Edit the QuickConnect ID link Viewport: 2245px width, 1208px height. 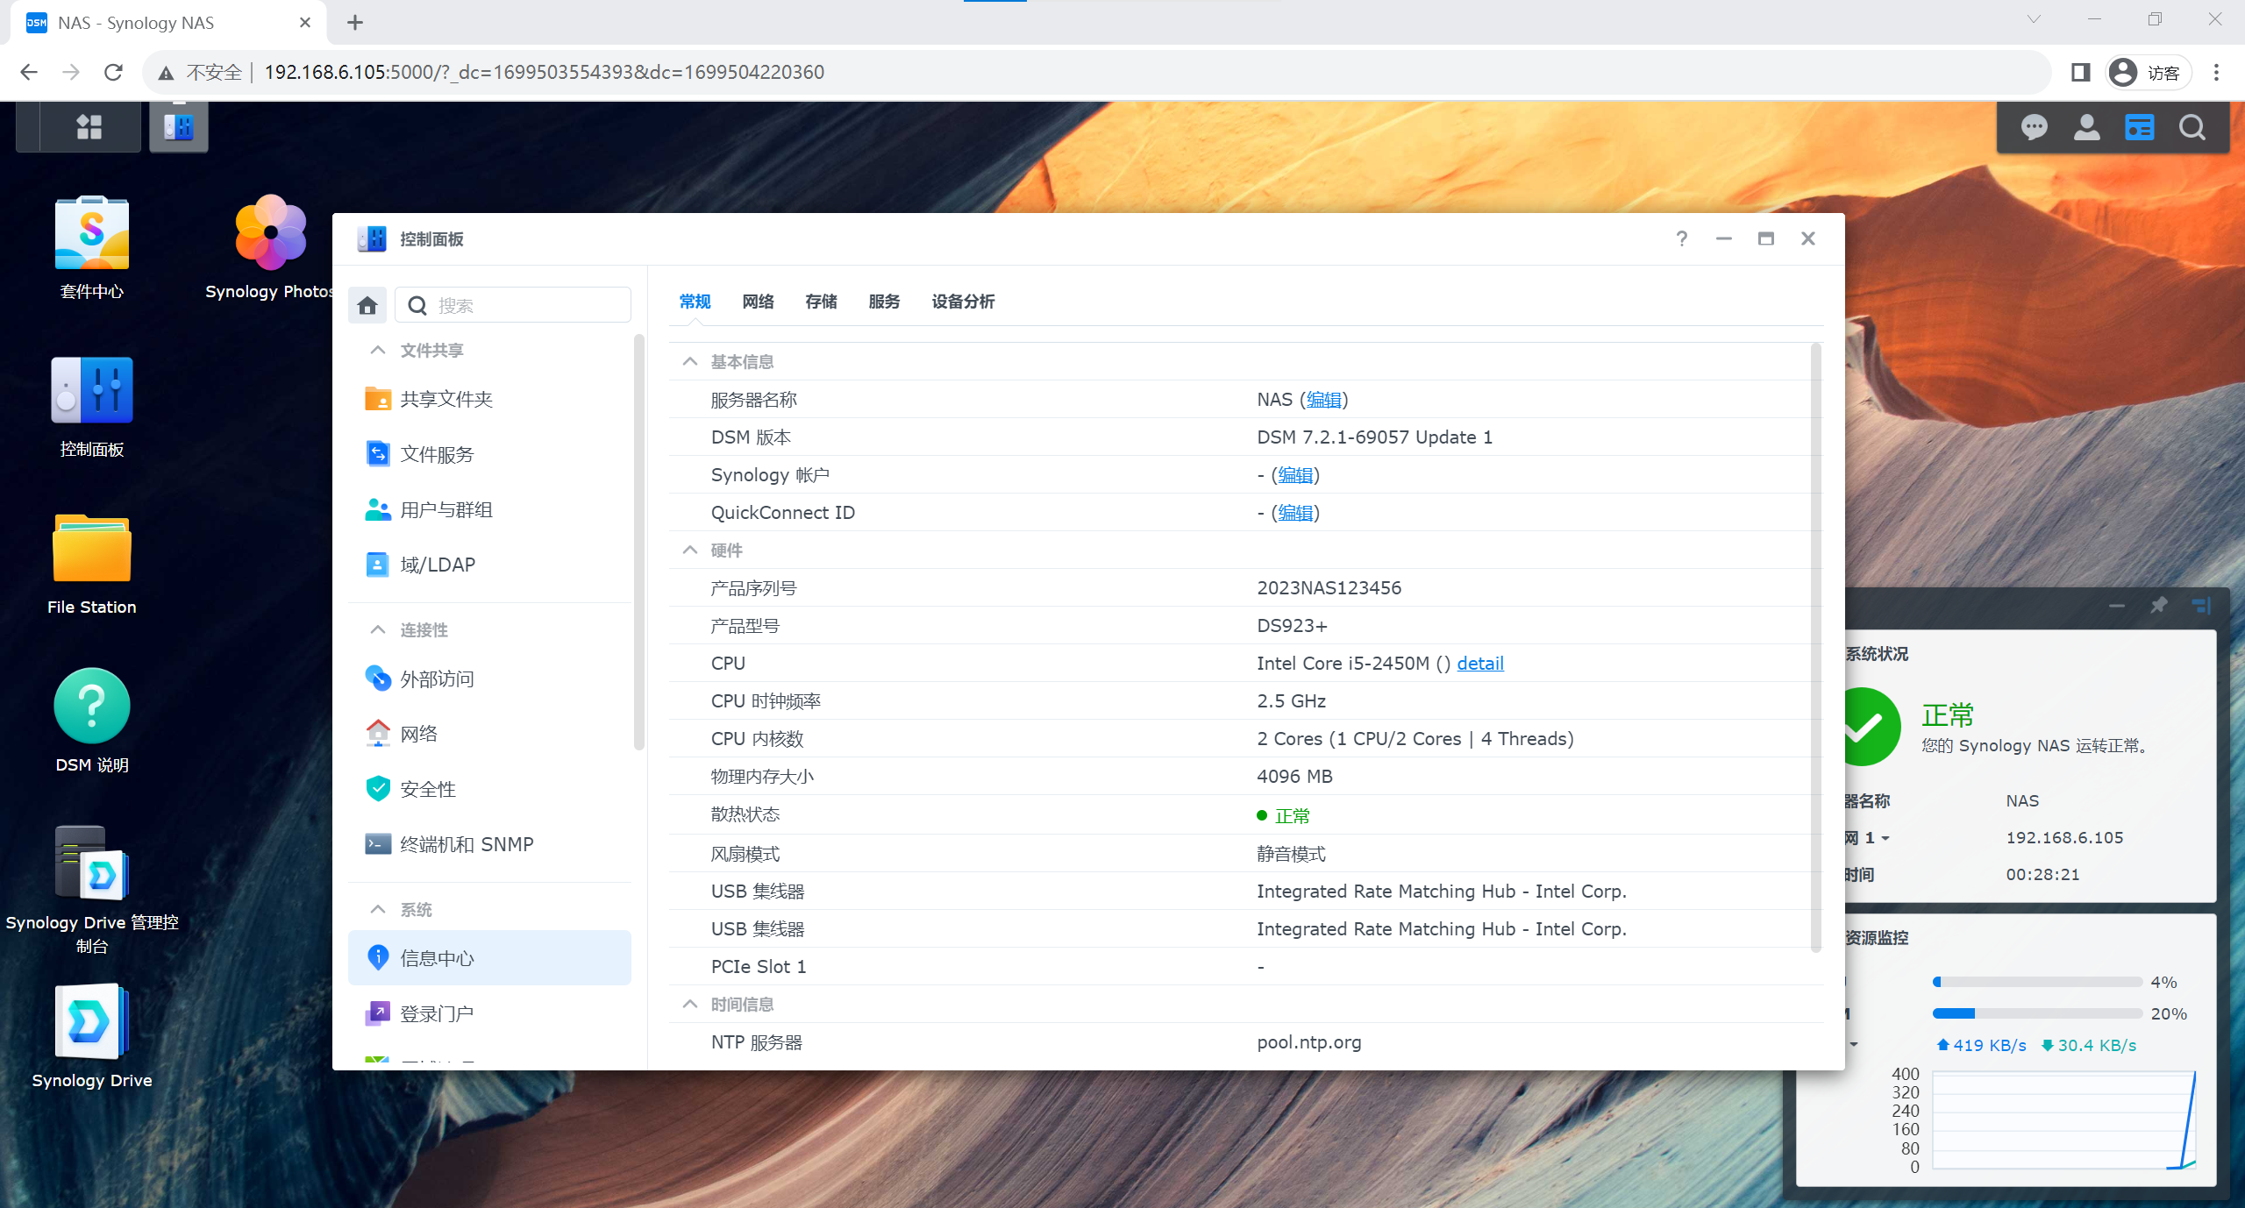1295,513
